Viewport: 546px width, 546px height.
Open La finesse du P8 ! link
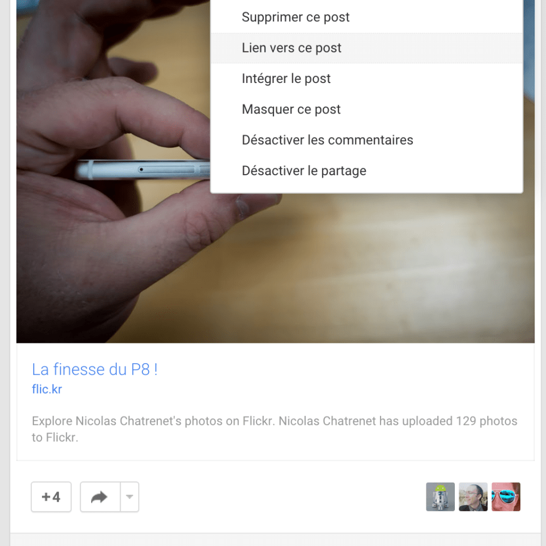pos(94,370)
